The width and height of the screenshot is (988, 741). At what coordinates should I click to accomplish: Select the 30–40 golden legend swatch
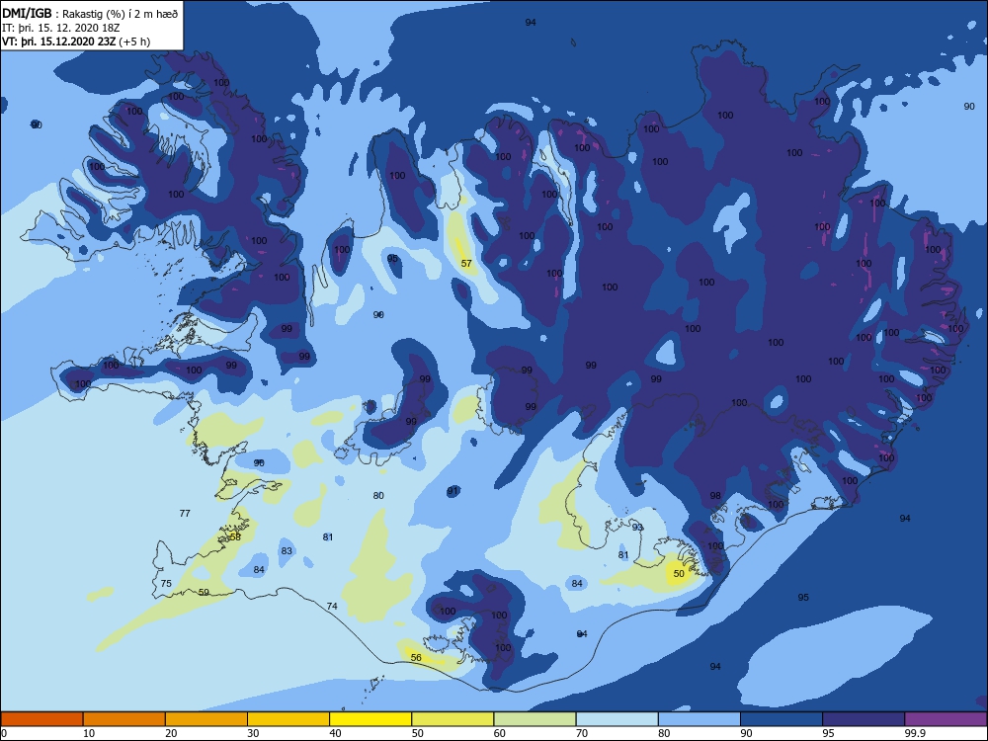coord(288,719)
